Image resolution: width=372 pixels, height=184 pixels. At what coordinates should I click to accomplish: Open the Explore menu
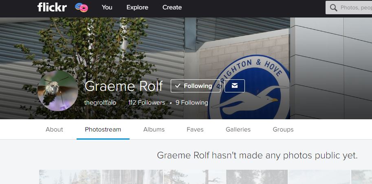pos(137,7)
